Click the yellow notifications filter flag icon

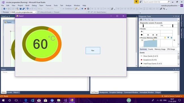tap(136, 2)
